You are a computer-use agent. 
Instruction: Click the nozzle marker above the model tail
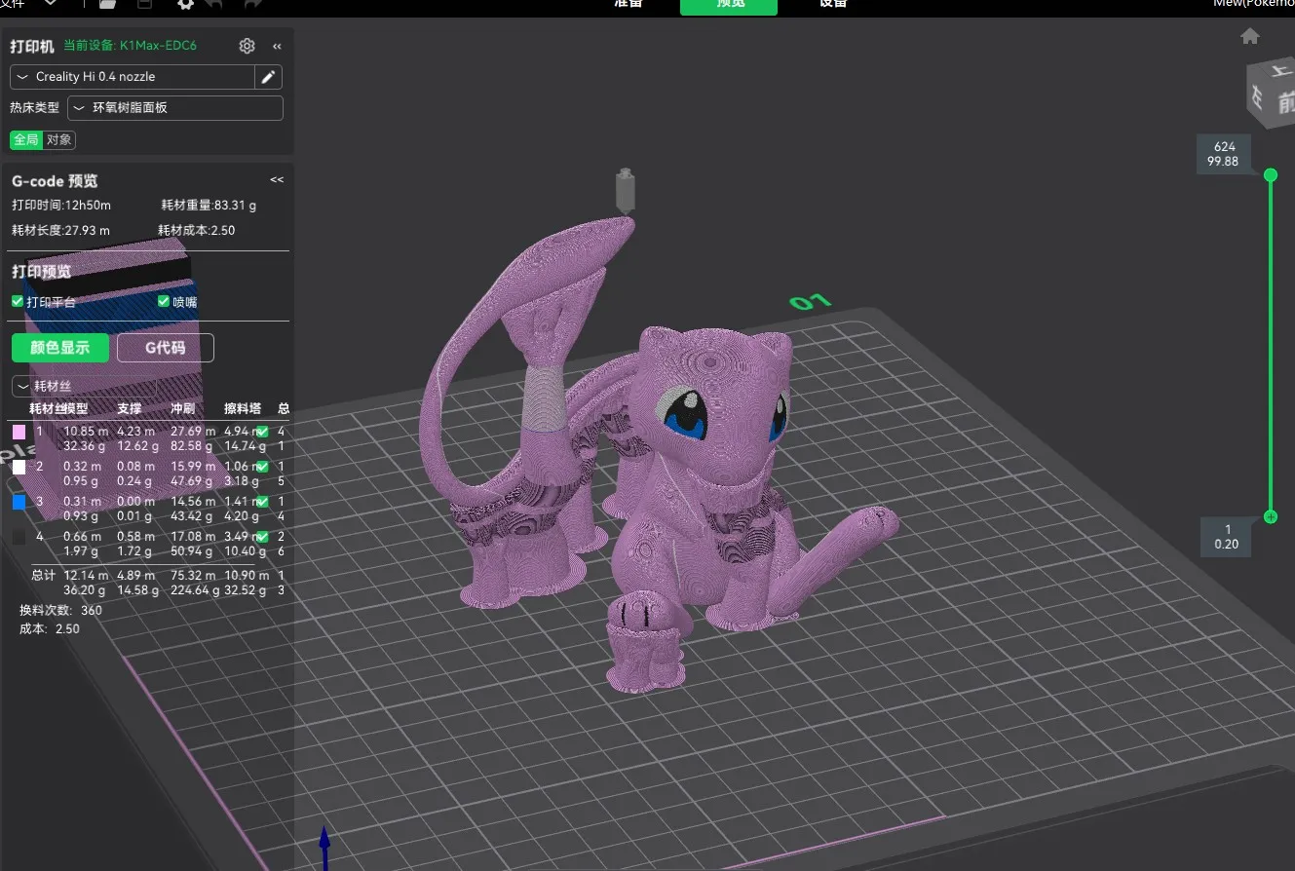coord(625,191)
